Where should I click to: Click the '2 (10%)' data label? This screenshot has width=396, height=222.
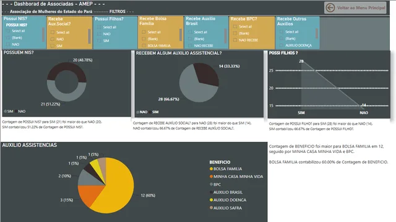pos(64,176)
